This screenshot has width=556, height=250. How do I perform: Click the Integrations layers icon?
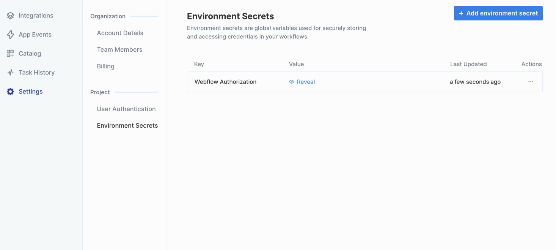pos(10,16)
